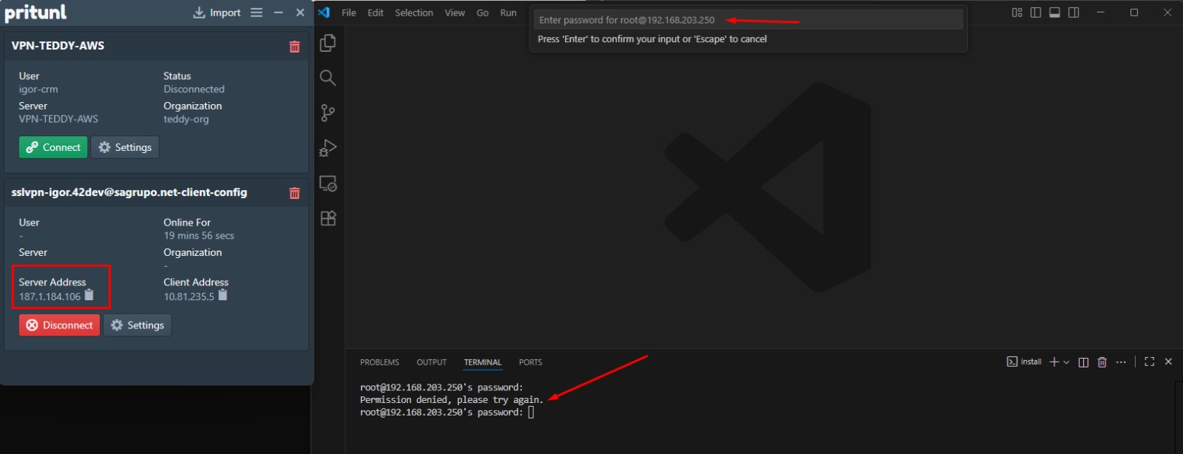Open Remote Explorer icon

(x=328, y=183)
